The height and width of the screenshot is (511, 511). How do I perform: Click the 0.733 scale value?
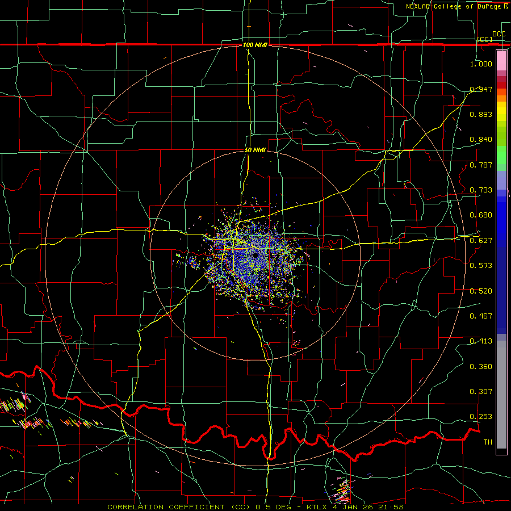click(481, 190)
